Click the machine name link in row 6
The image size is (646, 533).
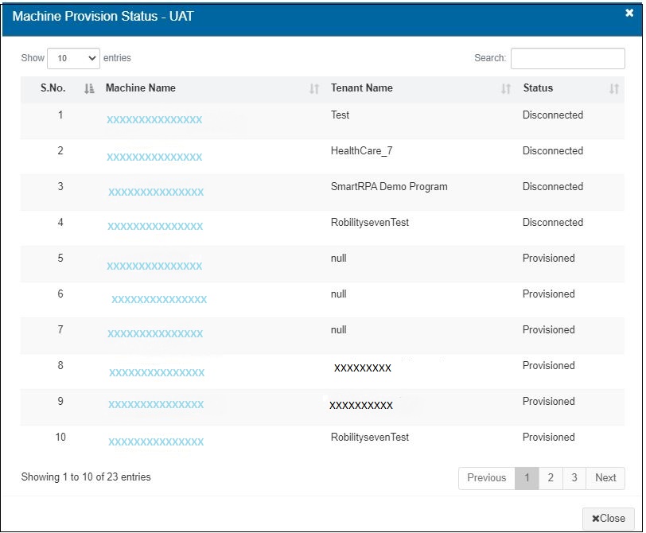[159, 300]
